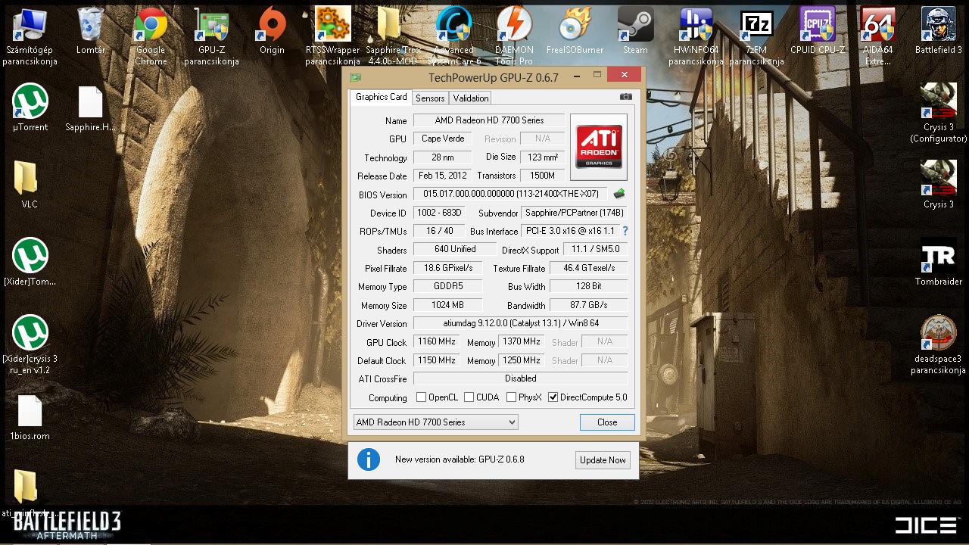Click the Update Now button
The height and width of the screenshot is (545, 969).
point(603,460)
